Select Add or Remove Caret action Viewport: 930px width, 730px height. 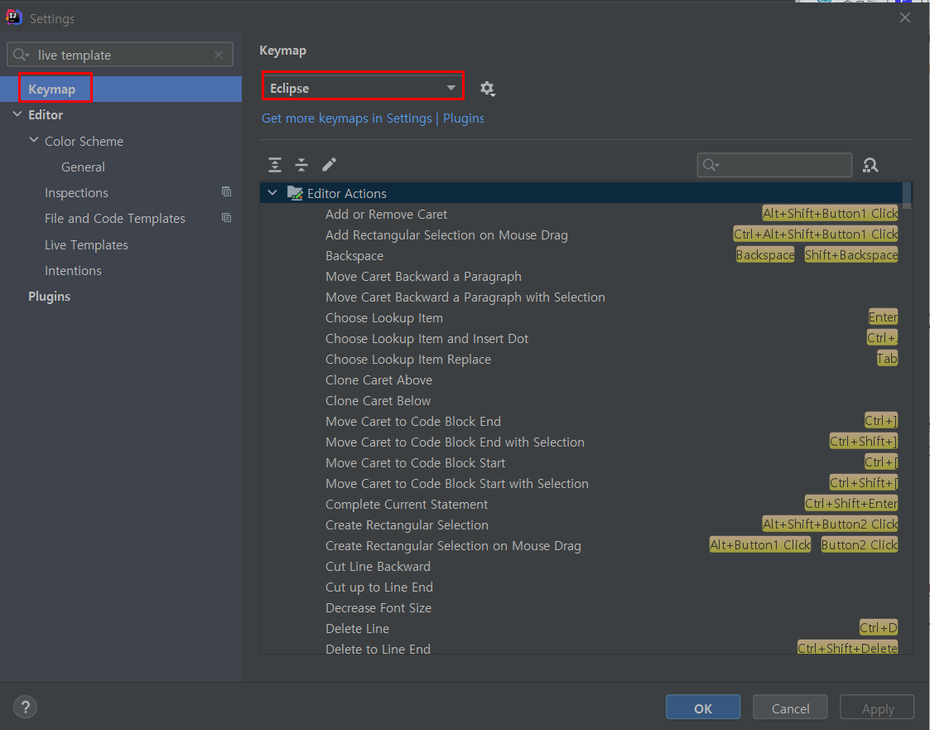386,215
